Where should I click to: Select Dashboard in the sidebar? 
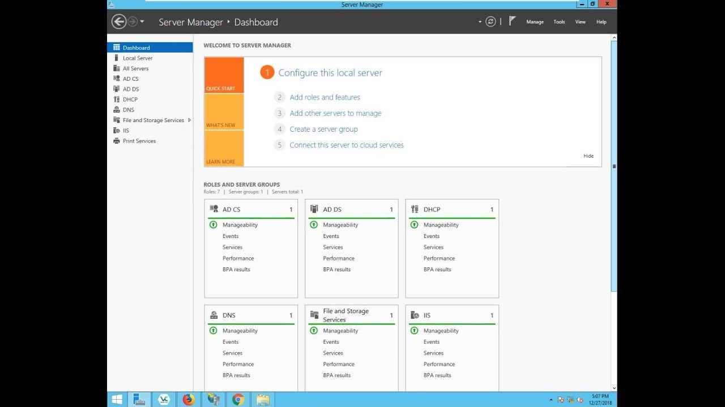[150, 47]
